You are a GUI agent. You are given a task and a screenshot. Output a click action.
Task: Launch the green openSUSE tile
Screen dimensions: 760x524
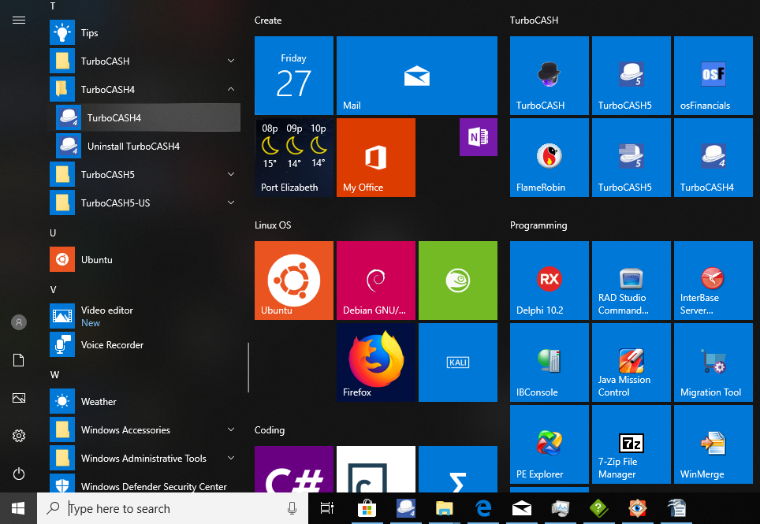(457, 281)
